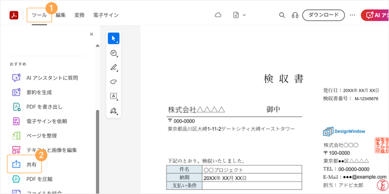Click the cloud storage icon
389x194 pixels.
pos(218,15)
